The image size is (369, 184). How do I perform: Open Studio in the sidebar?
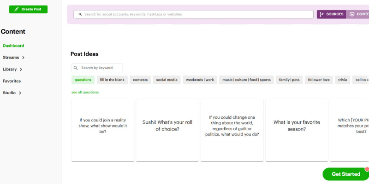tap(9, 93)
